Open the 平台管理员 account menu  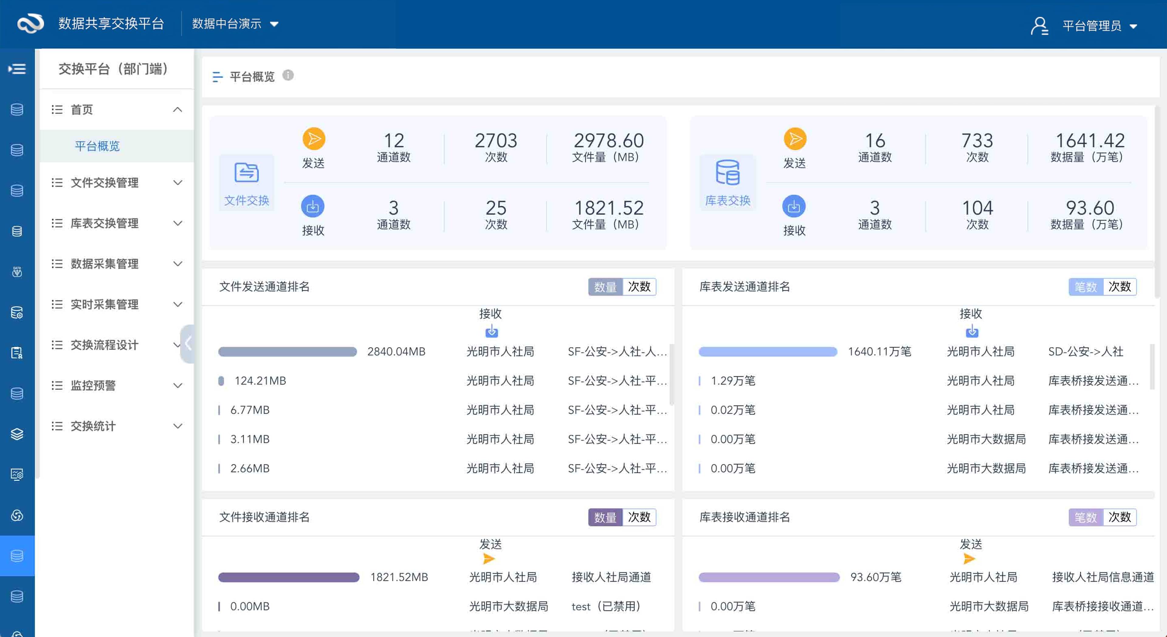(1092, 25)
